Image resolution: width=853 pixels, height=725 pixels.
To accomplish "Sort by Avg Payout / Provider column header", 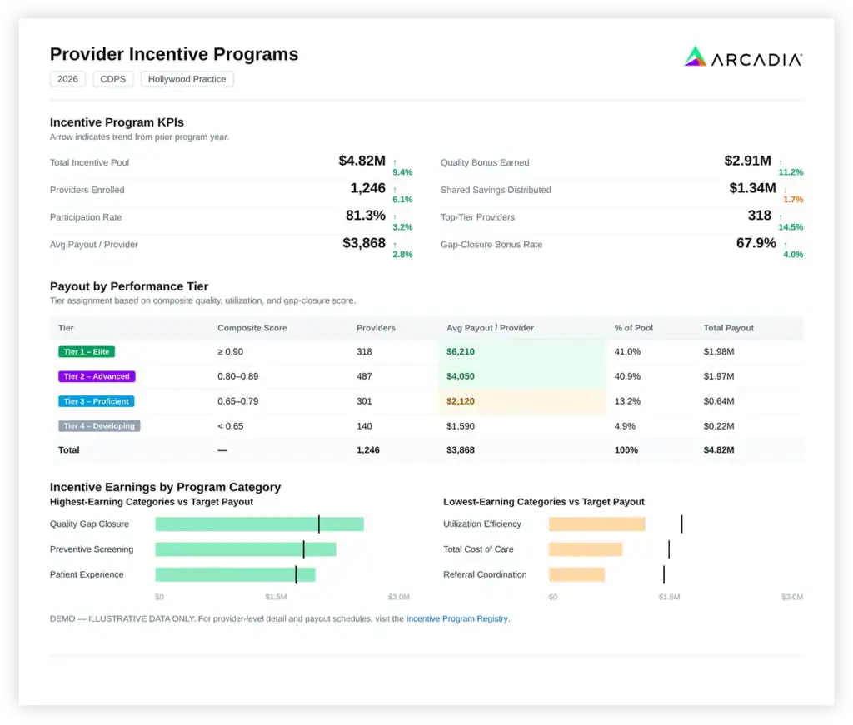I will point(490,328).
